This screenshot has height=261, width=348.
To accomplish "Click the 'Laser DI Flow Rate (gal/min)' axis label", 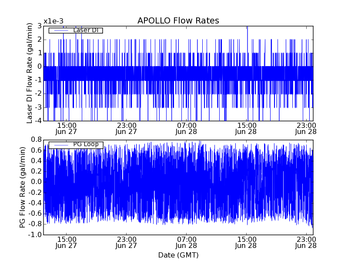I will [29, 73].
